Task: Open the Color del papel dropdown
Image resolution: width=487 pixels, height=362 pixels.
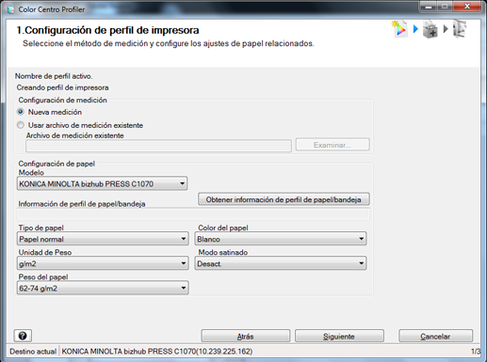Action: coord(281,239)
